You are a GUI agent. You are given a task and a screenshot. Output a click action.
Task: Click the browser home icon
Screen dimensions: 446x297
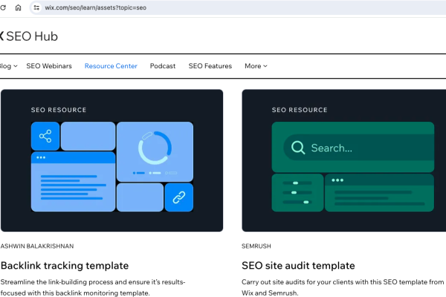click(18, 7)
